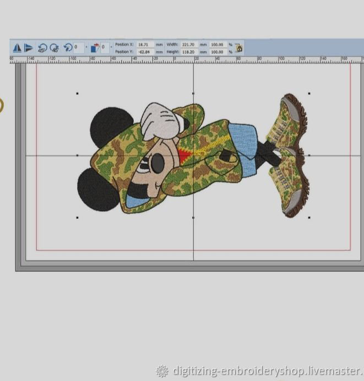Rotate design 45 degrees counterclockwise
364x381 pixels.
point(42,48)
